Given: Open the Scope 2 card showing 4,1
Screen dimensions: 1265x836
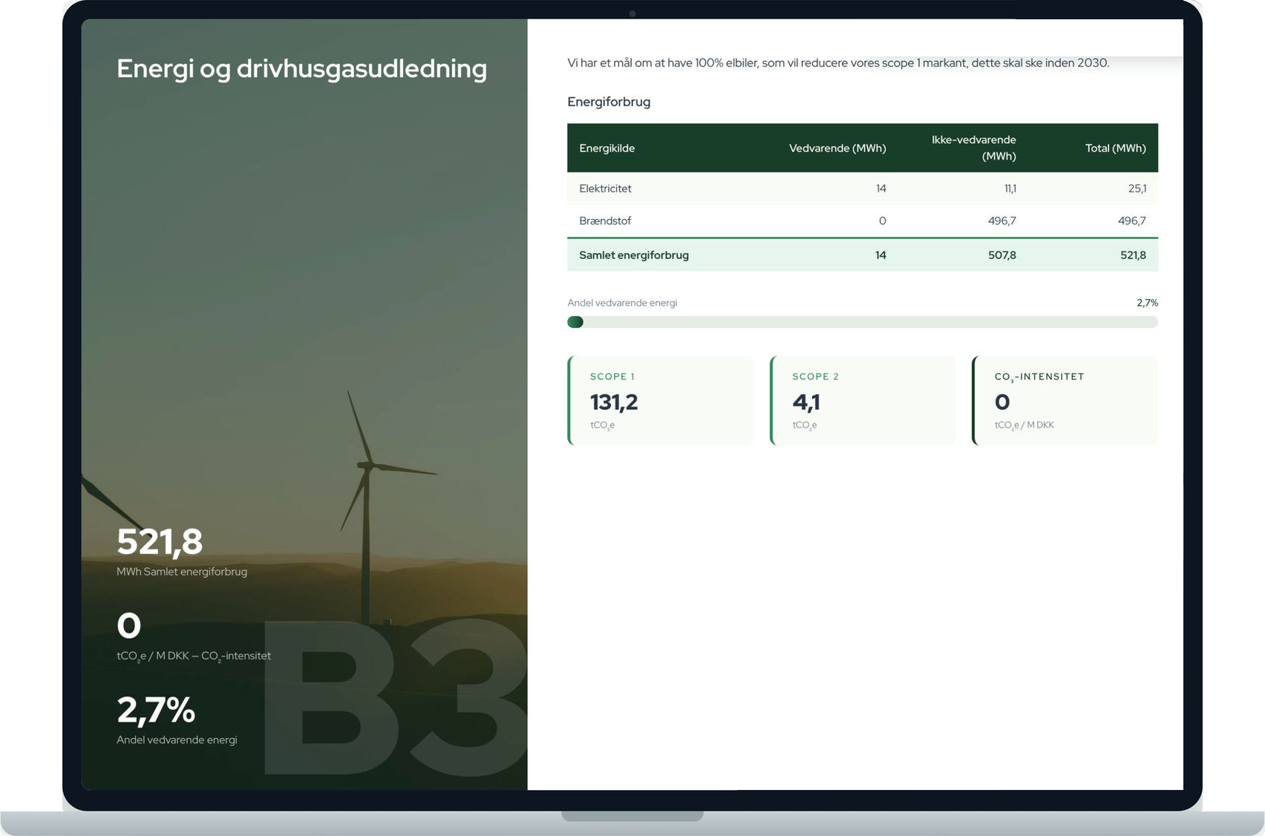Looking at the screenshot, I should (863, 401).
